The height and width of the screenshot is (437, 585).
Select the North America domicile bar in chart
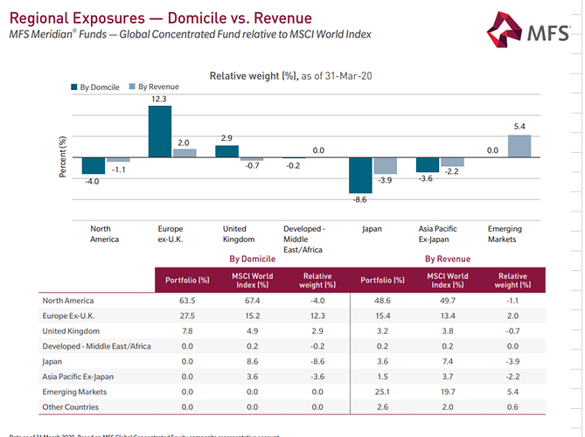tap(94, 165)
